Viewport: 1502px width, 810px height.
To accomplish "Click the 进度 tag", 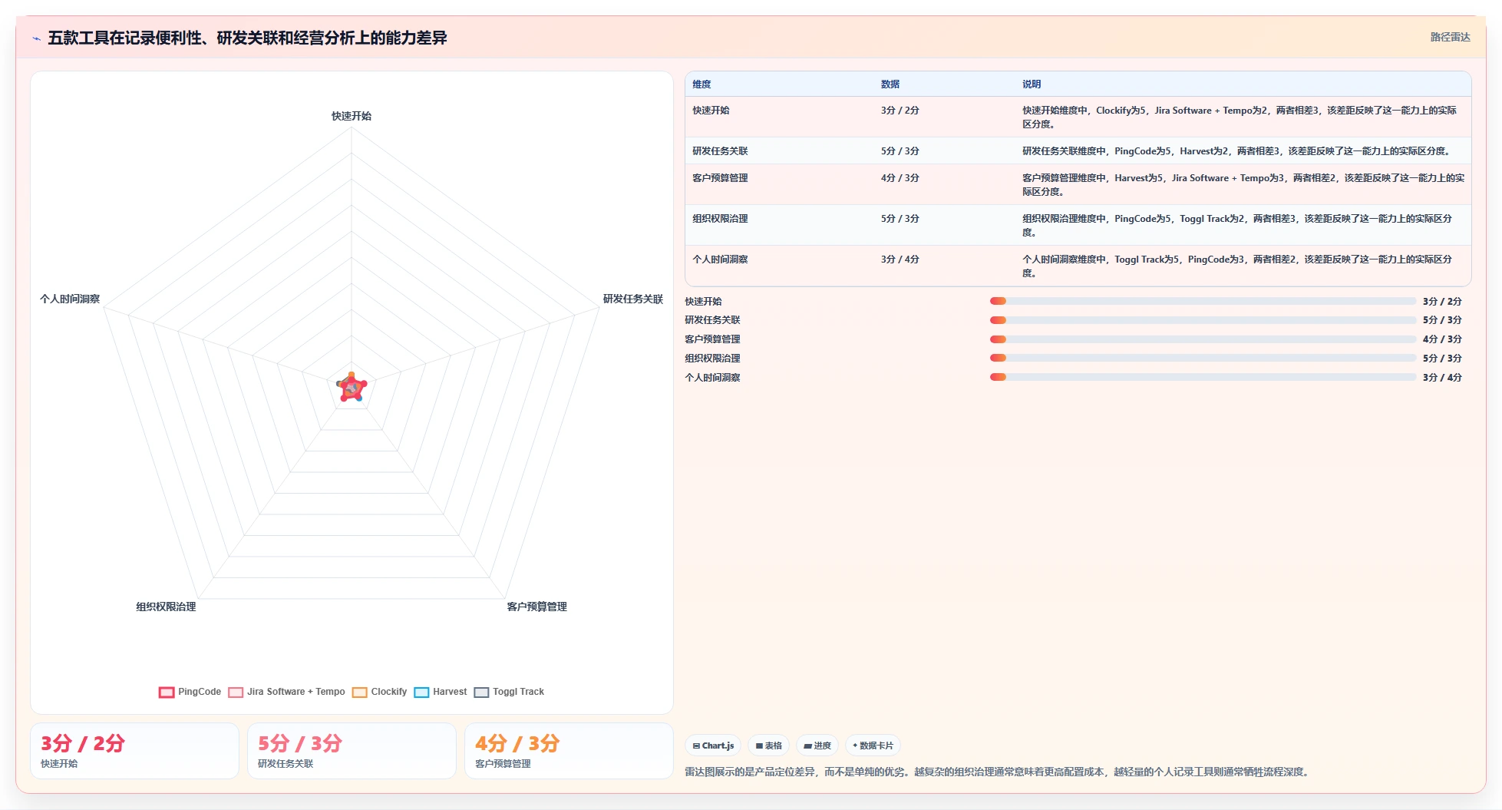I will pos(817,746).
